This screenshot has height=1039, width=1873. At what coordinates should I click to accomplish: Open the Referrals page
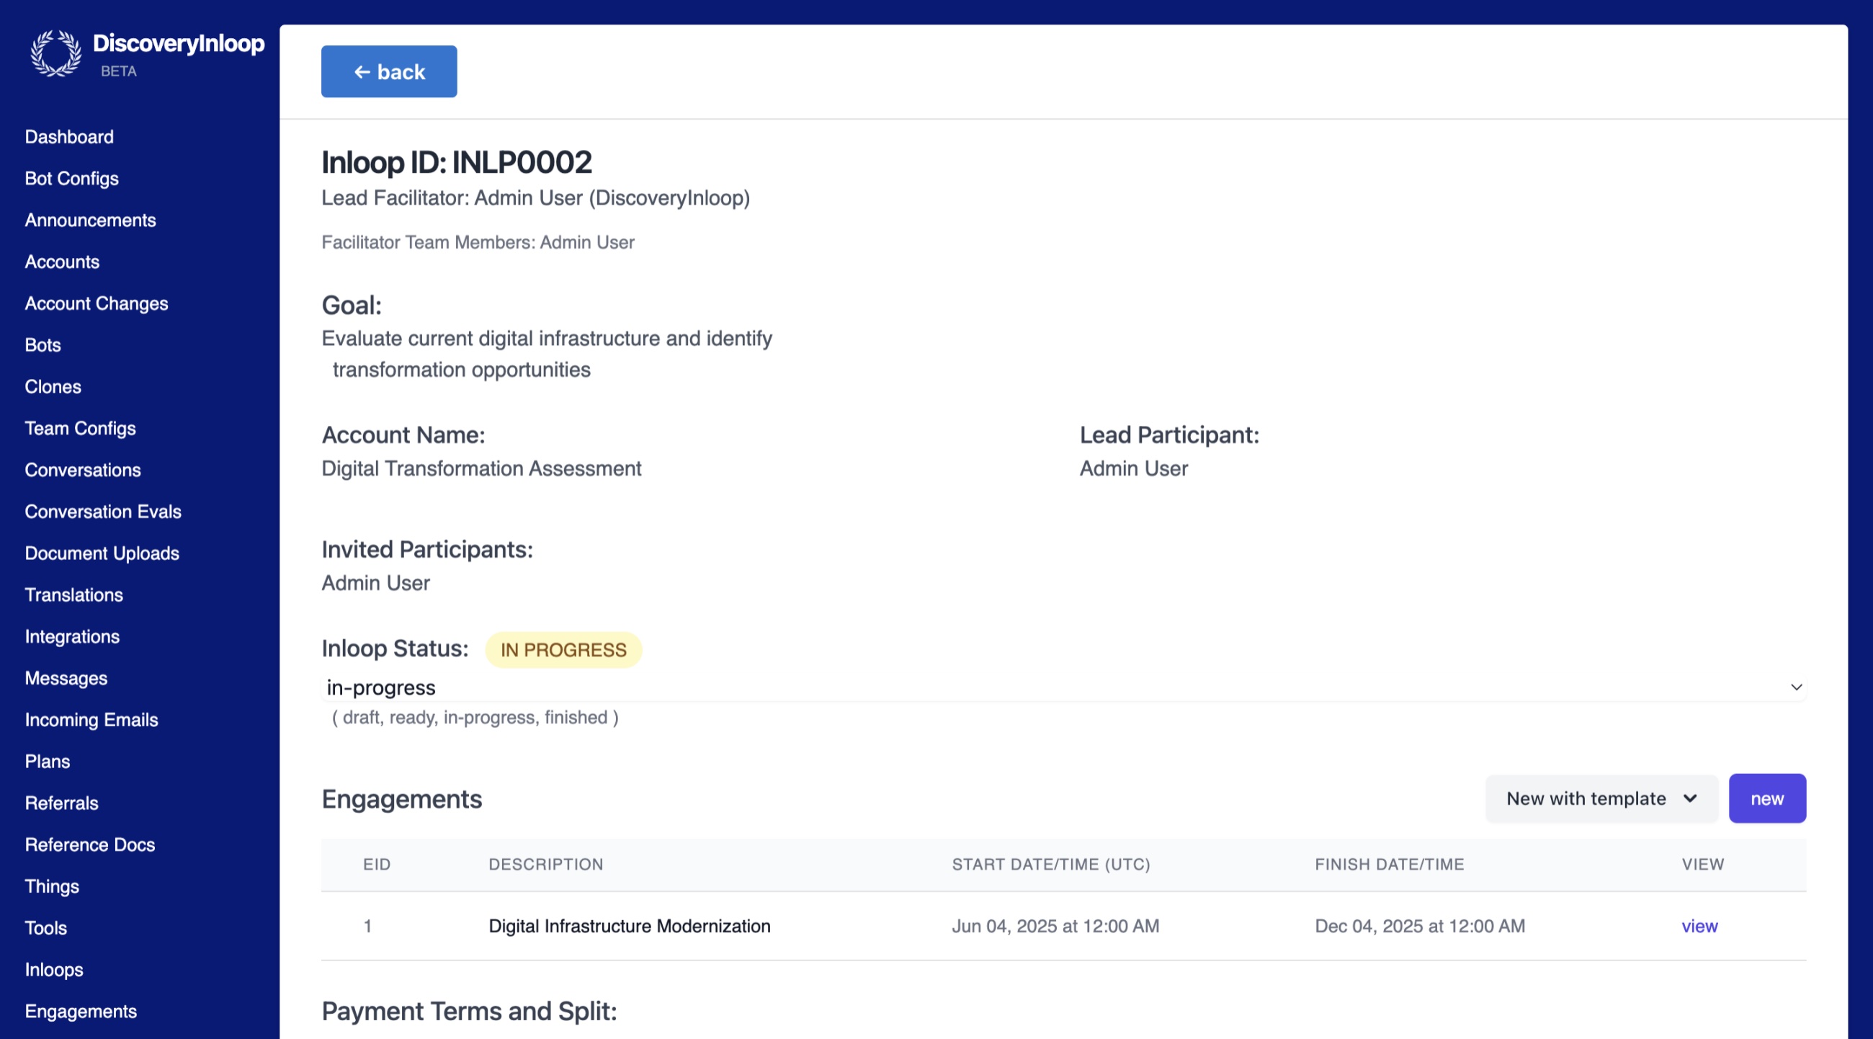[x=62, y=803]
